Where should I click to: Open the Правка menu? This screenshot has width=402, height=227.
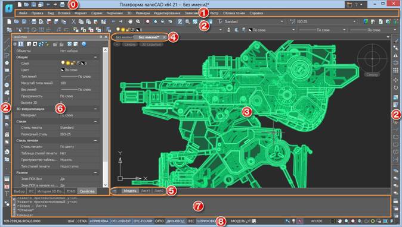(x=37, y=13)
